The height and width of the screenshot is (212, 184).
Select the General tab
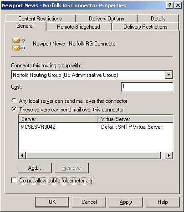click(25, 26)
